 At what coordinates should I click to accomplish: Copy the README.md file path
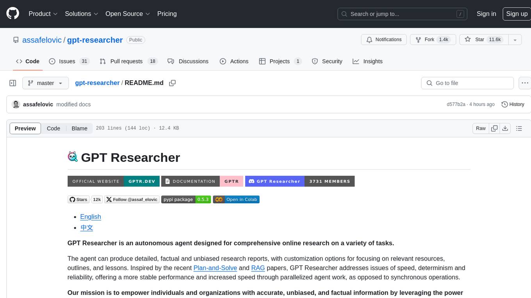(x=172, y=83)
